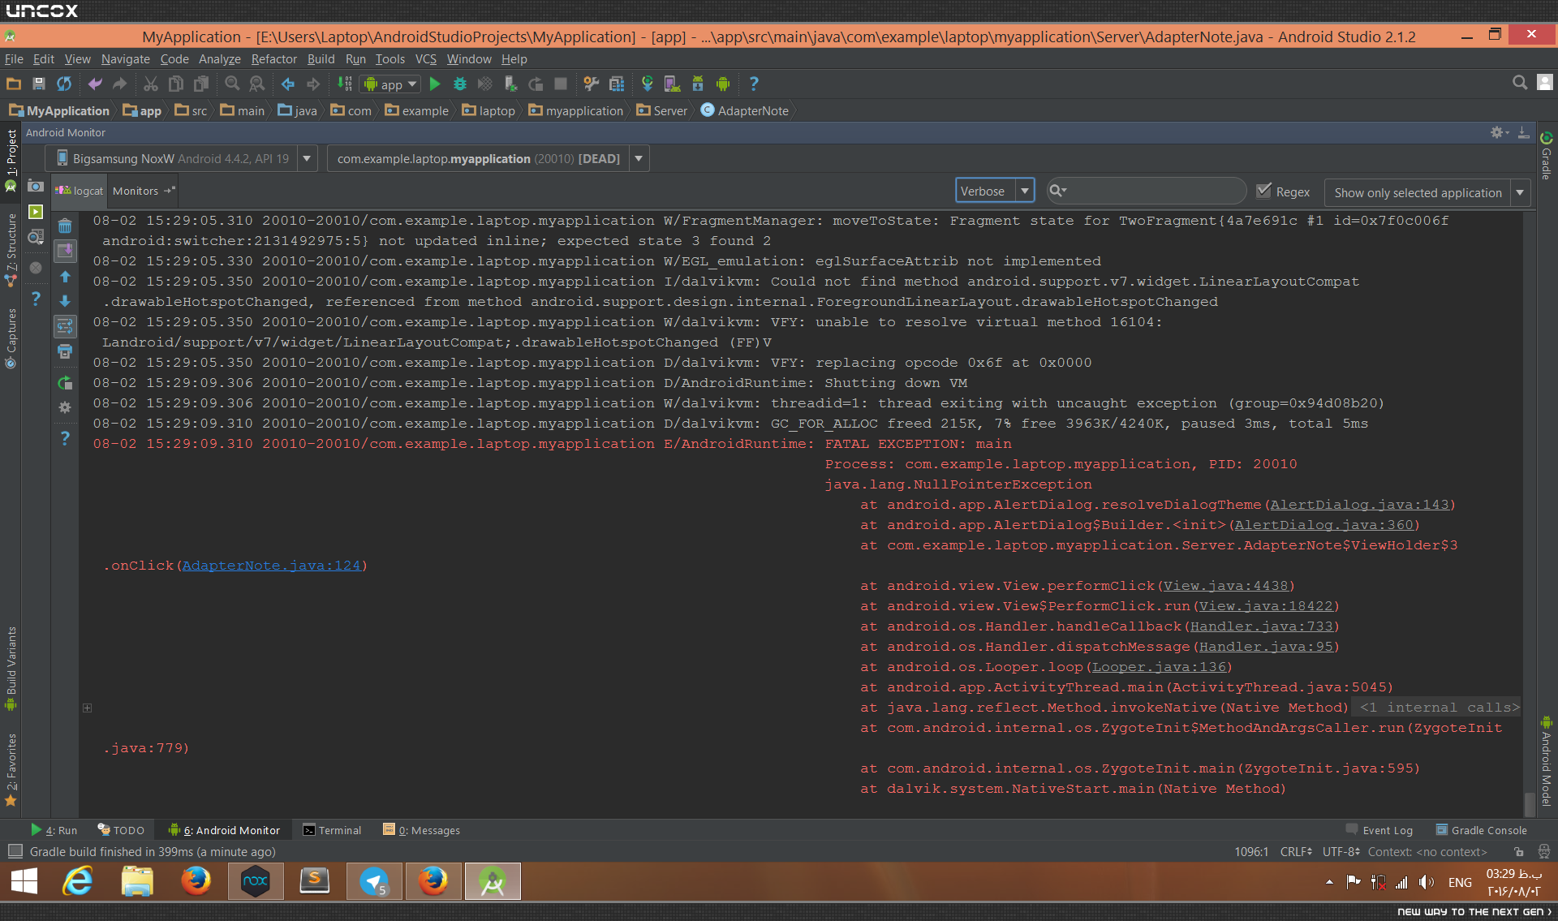Click the blue Back navigation arrow
1558x921 pixels.
[x=288, y=84]
